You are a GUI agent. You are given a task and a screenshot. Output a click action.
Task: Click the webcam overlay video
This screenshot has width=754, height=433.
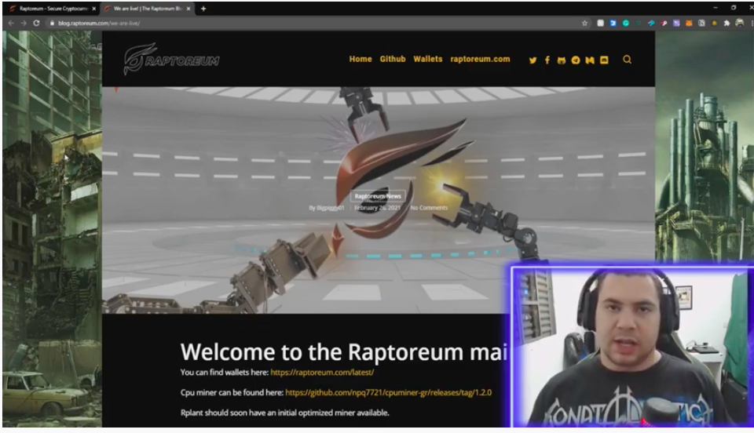click(x=632, y=347)
